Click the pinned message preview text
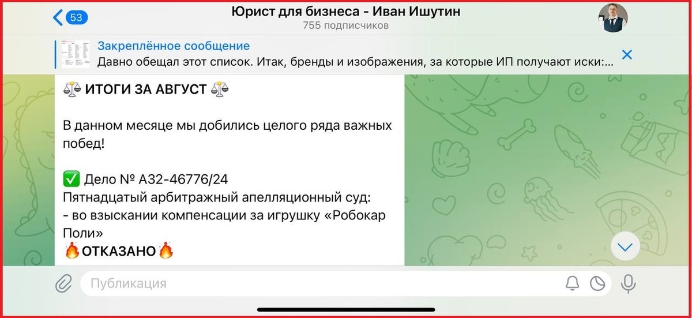Image resolution: width=692 pixels, height=318 pixels. coord(356,62)
